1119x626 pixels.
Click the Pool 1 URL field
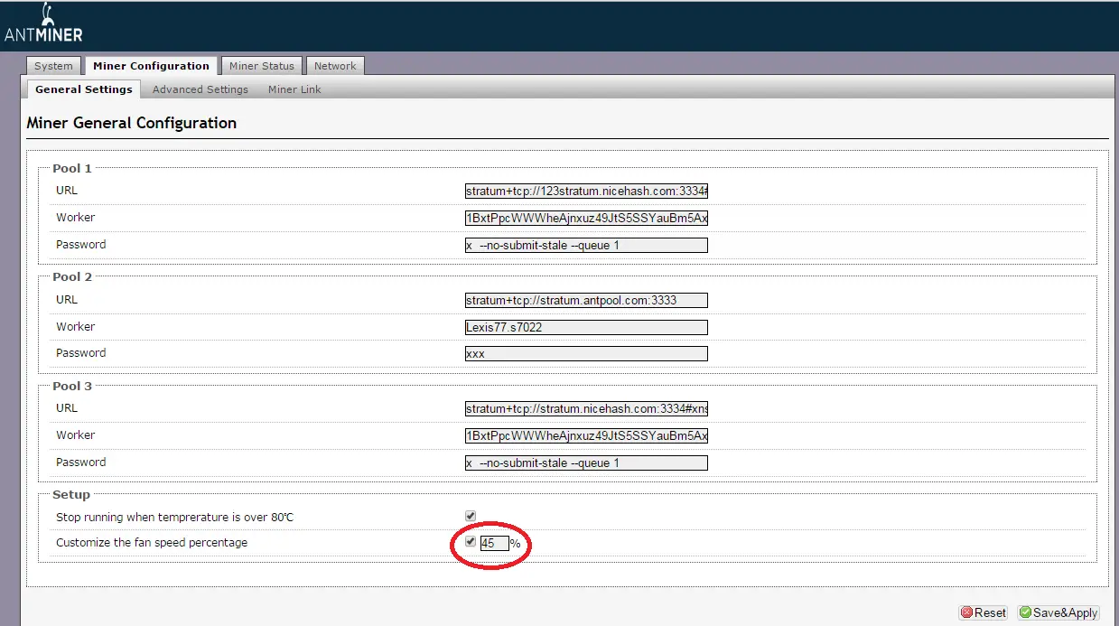point(586,192)
